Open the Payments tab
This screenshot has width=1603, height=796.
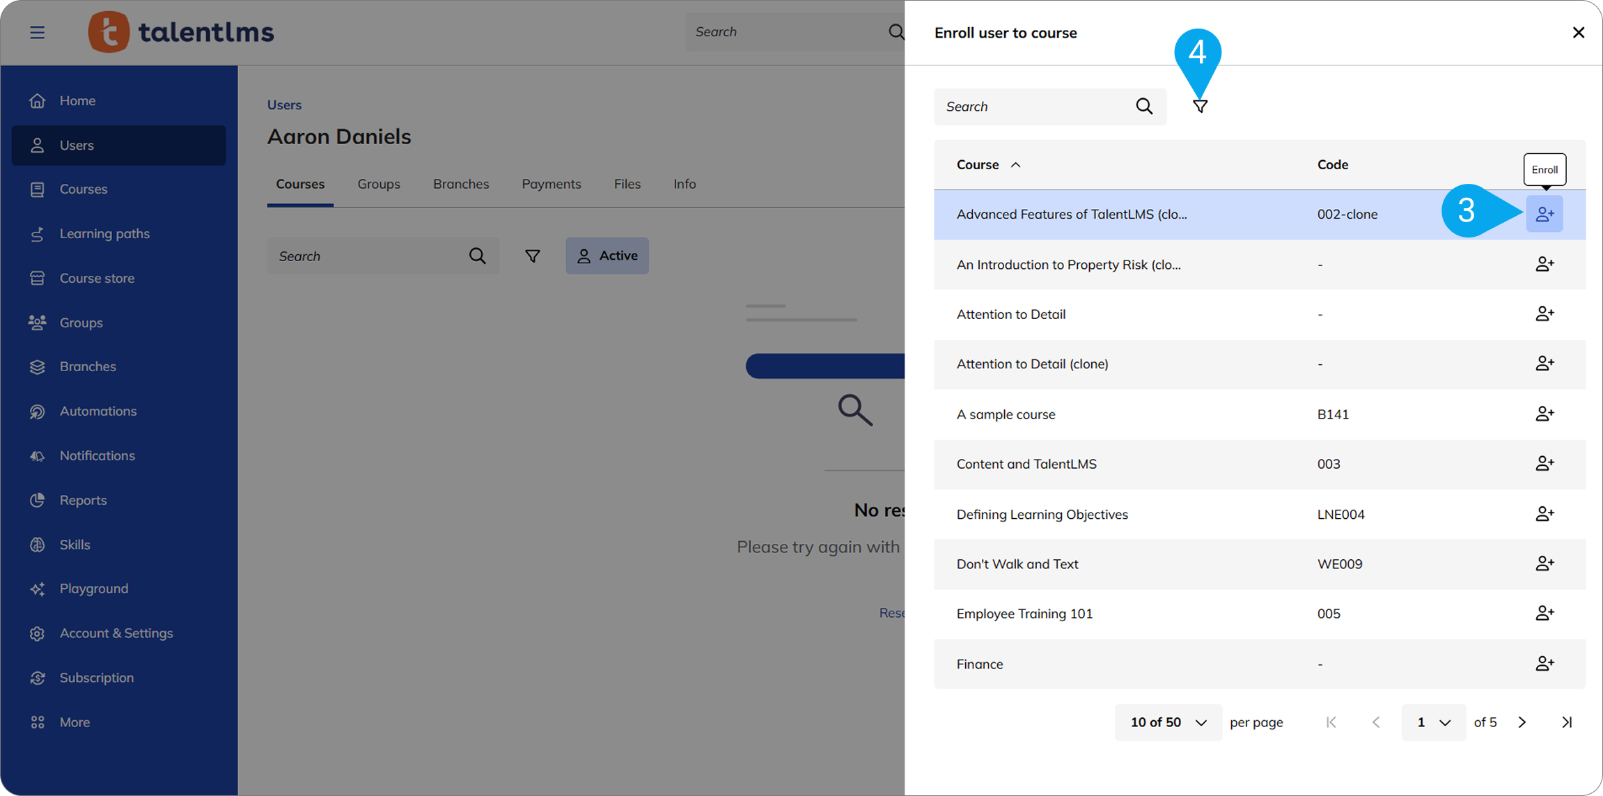(552, 184)
